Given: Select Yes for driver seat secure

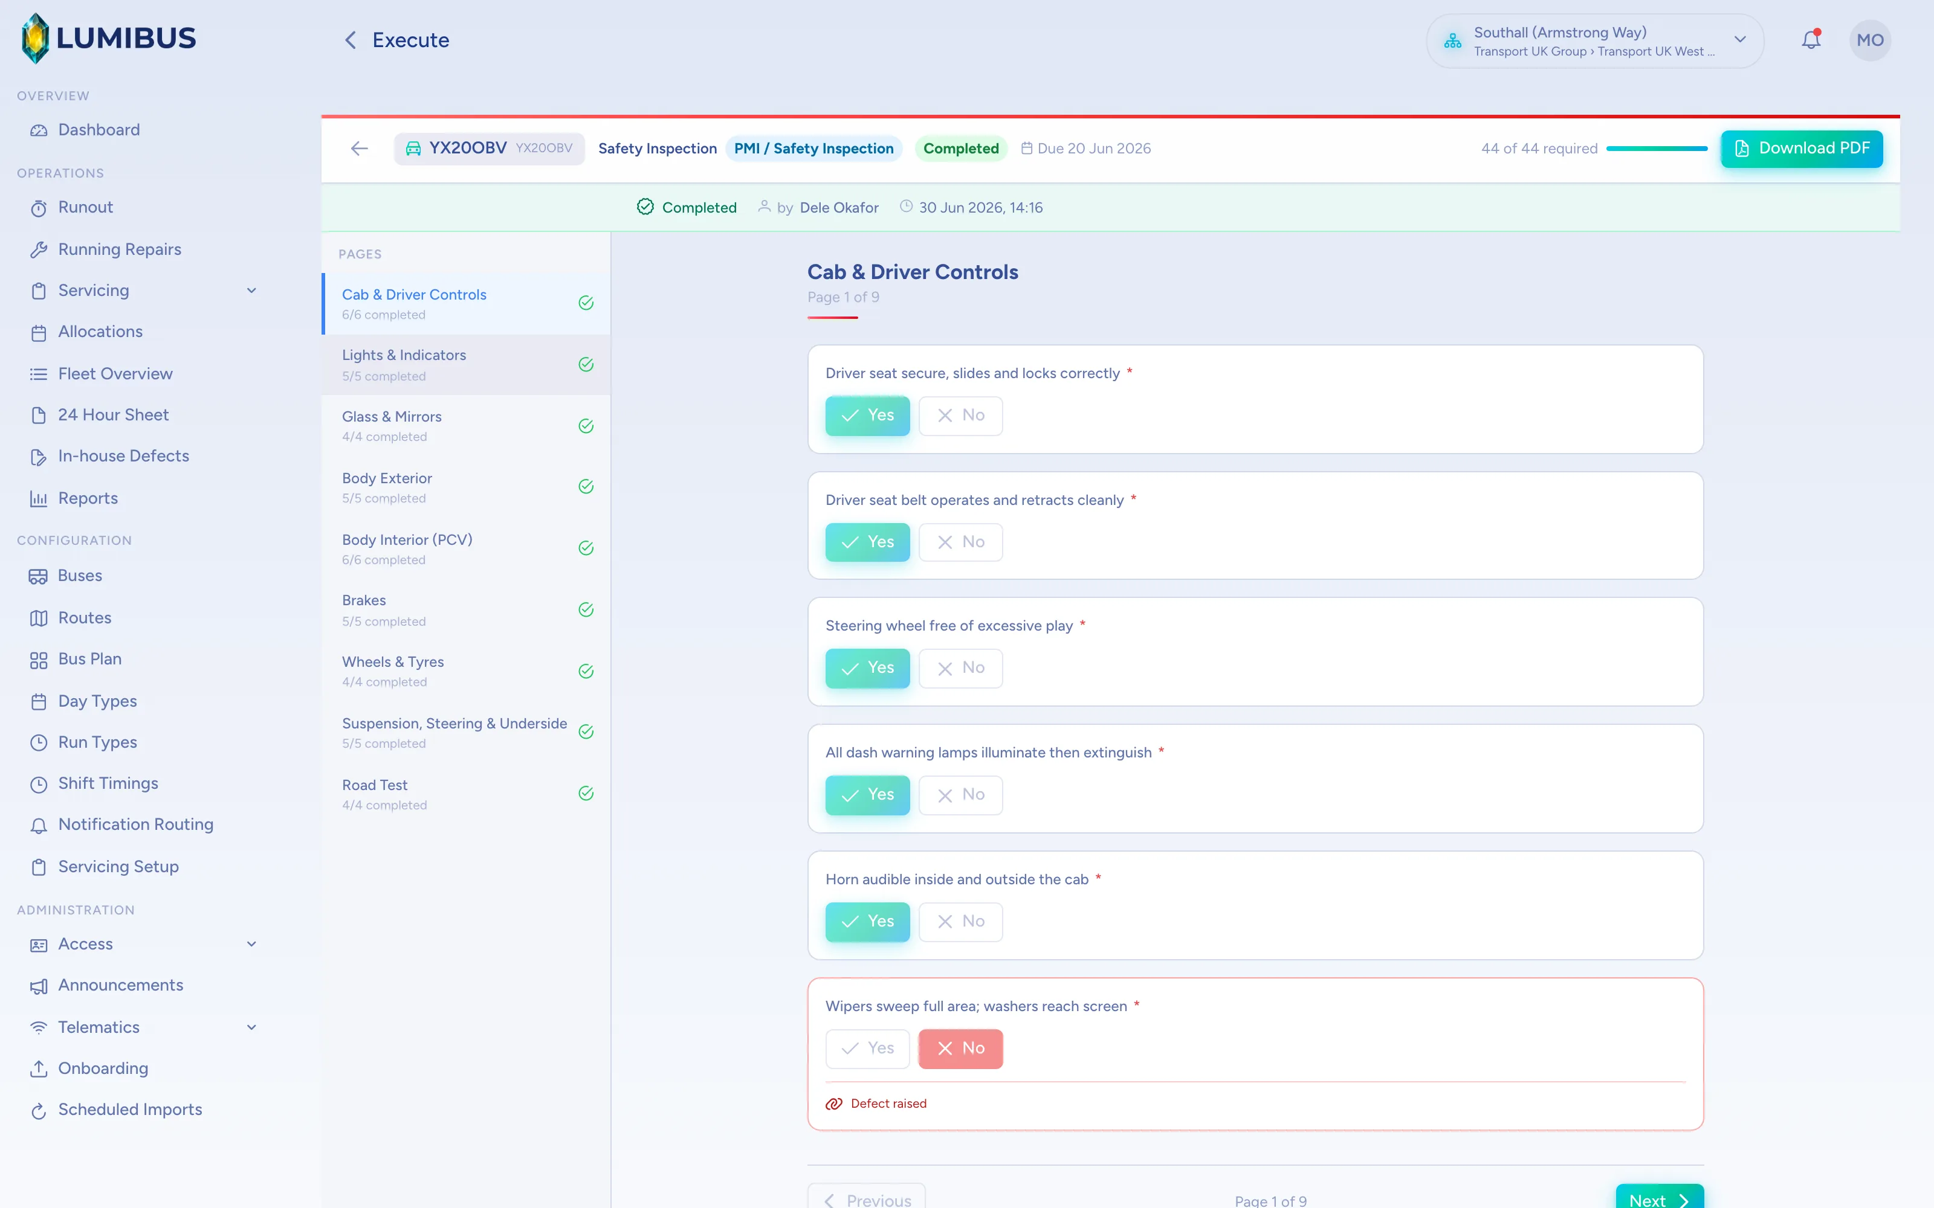Looking at the screenshot, I should (867, 416).
